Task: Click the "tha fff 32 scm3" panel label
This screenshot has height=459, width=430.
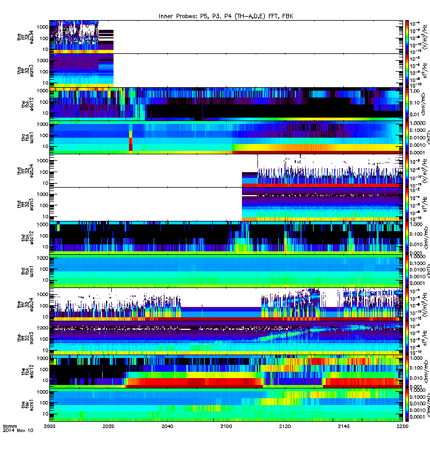Action: (x=25, y=71)
